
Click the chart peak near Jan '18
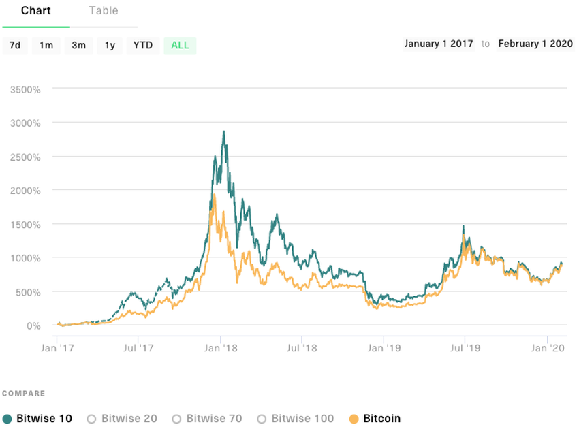(223, 131)
